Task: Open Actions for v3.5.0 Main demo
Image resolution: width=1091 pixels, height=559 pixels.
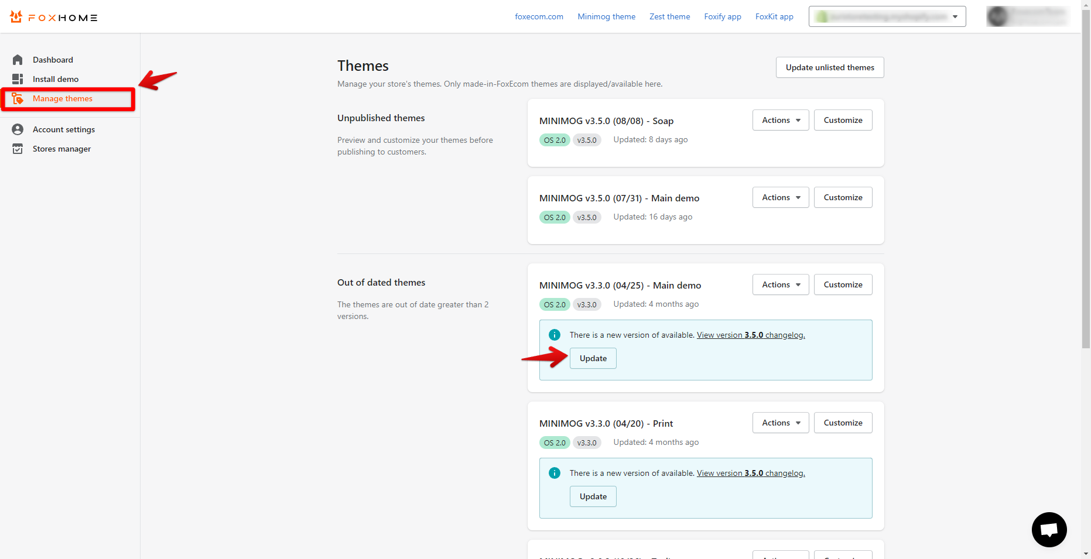Action: click(781, 197)
